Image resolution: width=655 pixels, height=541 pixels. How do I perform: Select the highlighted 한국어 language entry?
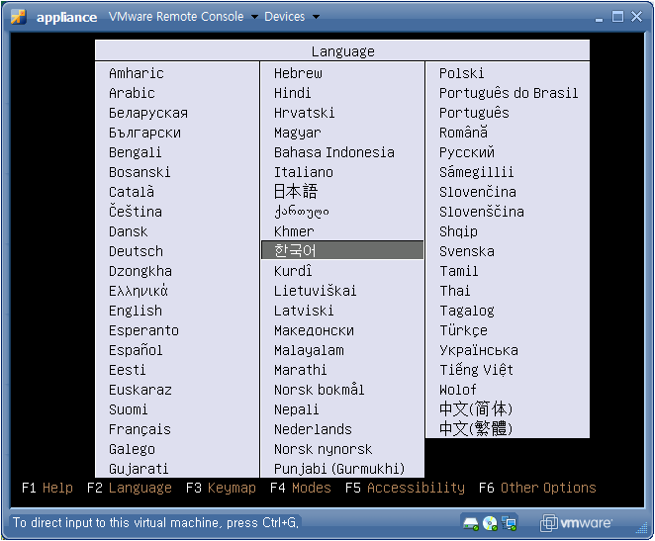pos(342,250)
